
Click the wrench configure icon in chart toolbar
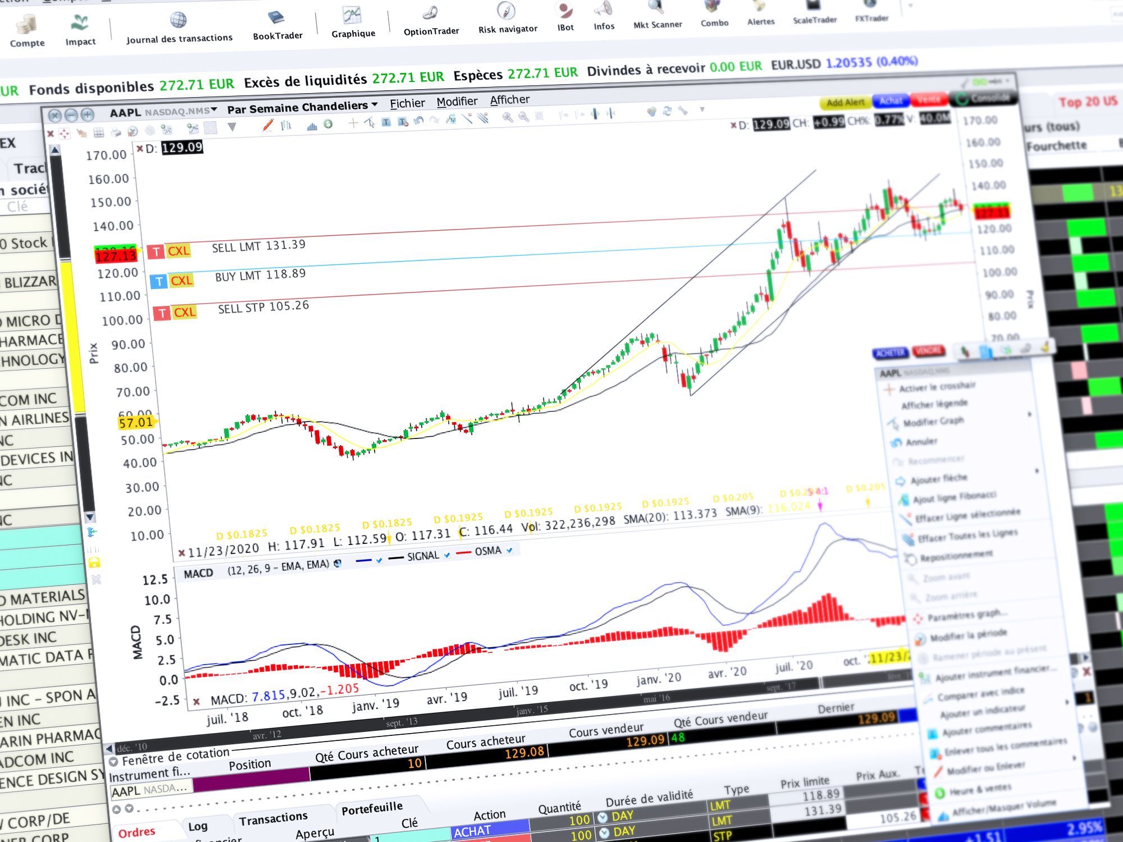(682, 111)
